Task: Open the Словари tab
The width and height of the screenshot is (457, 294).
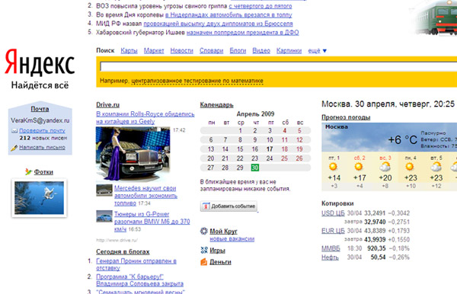Action: (x=211, y=51)
